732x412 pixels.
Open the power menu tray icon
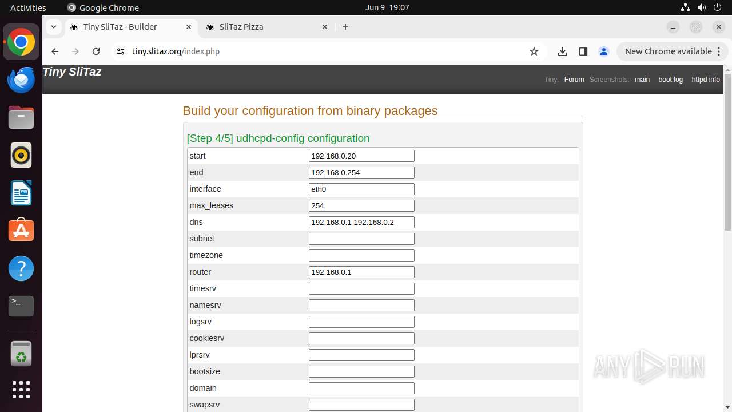[x=718, y=7]
